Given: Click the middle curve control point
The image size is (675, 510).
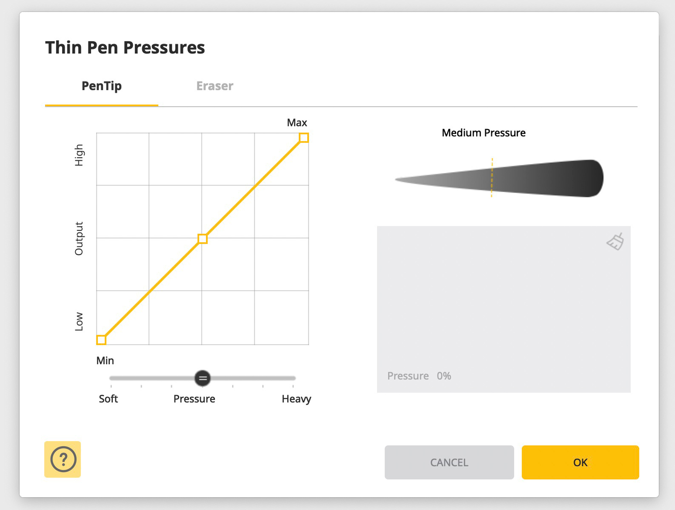Looking at the screenshot, I should [202, 239].
